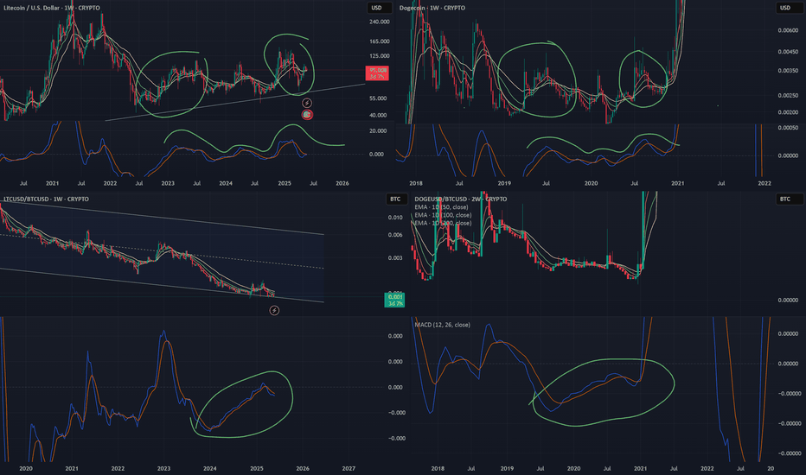Click 2027 on LTCUSD/BTCUSD time axis
Screen dimensions: 806x475
349,468
